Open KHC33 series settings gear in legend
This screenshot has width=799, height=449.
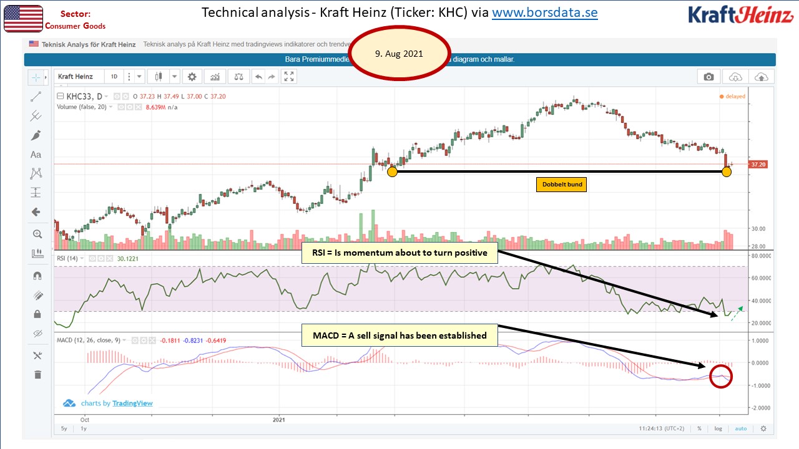click(125, 97)
